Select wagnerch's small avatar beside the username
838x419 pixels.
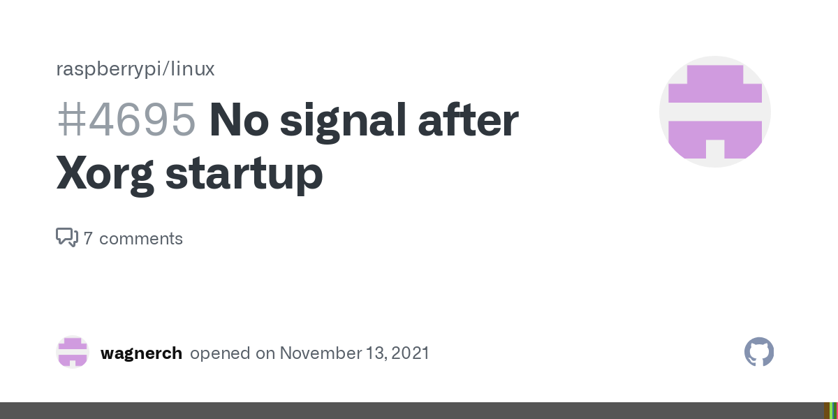(73, 352)
